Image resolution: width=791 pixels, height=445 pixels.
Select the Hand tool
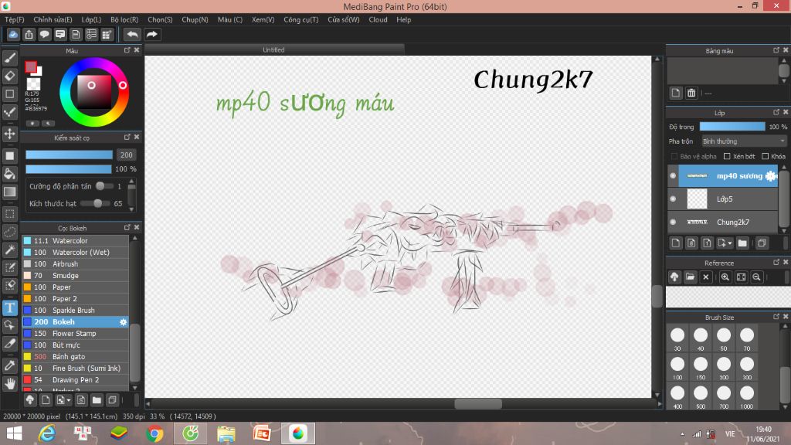pos(9,384)
